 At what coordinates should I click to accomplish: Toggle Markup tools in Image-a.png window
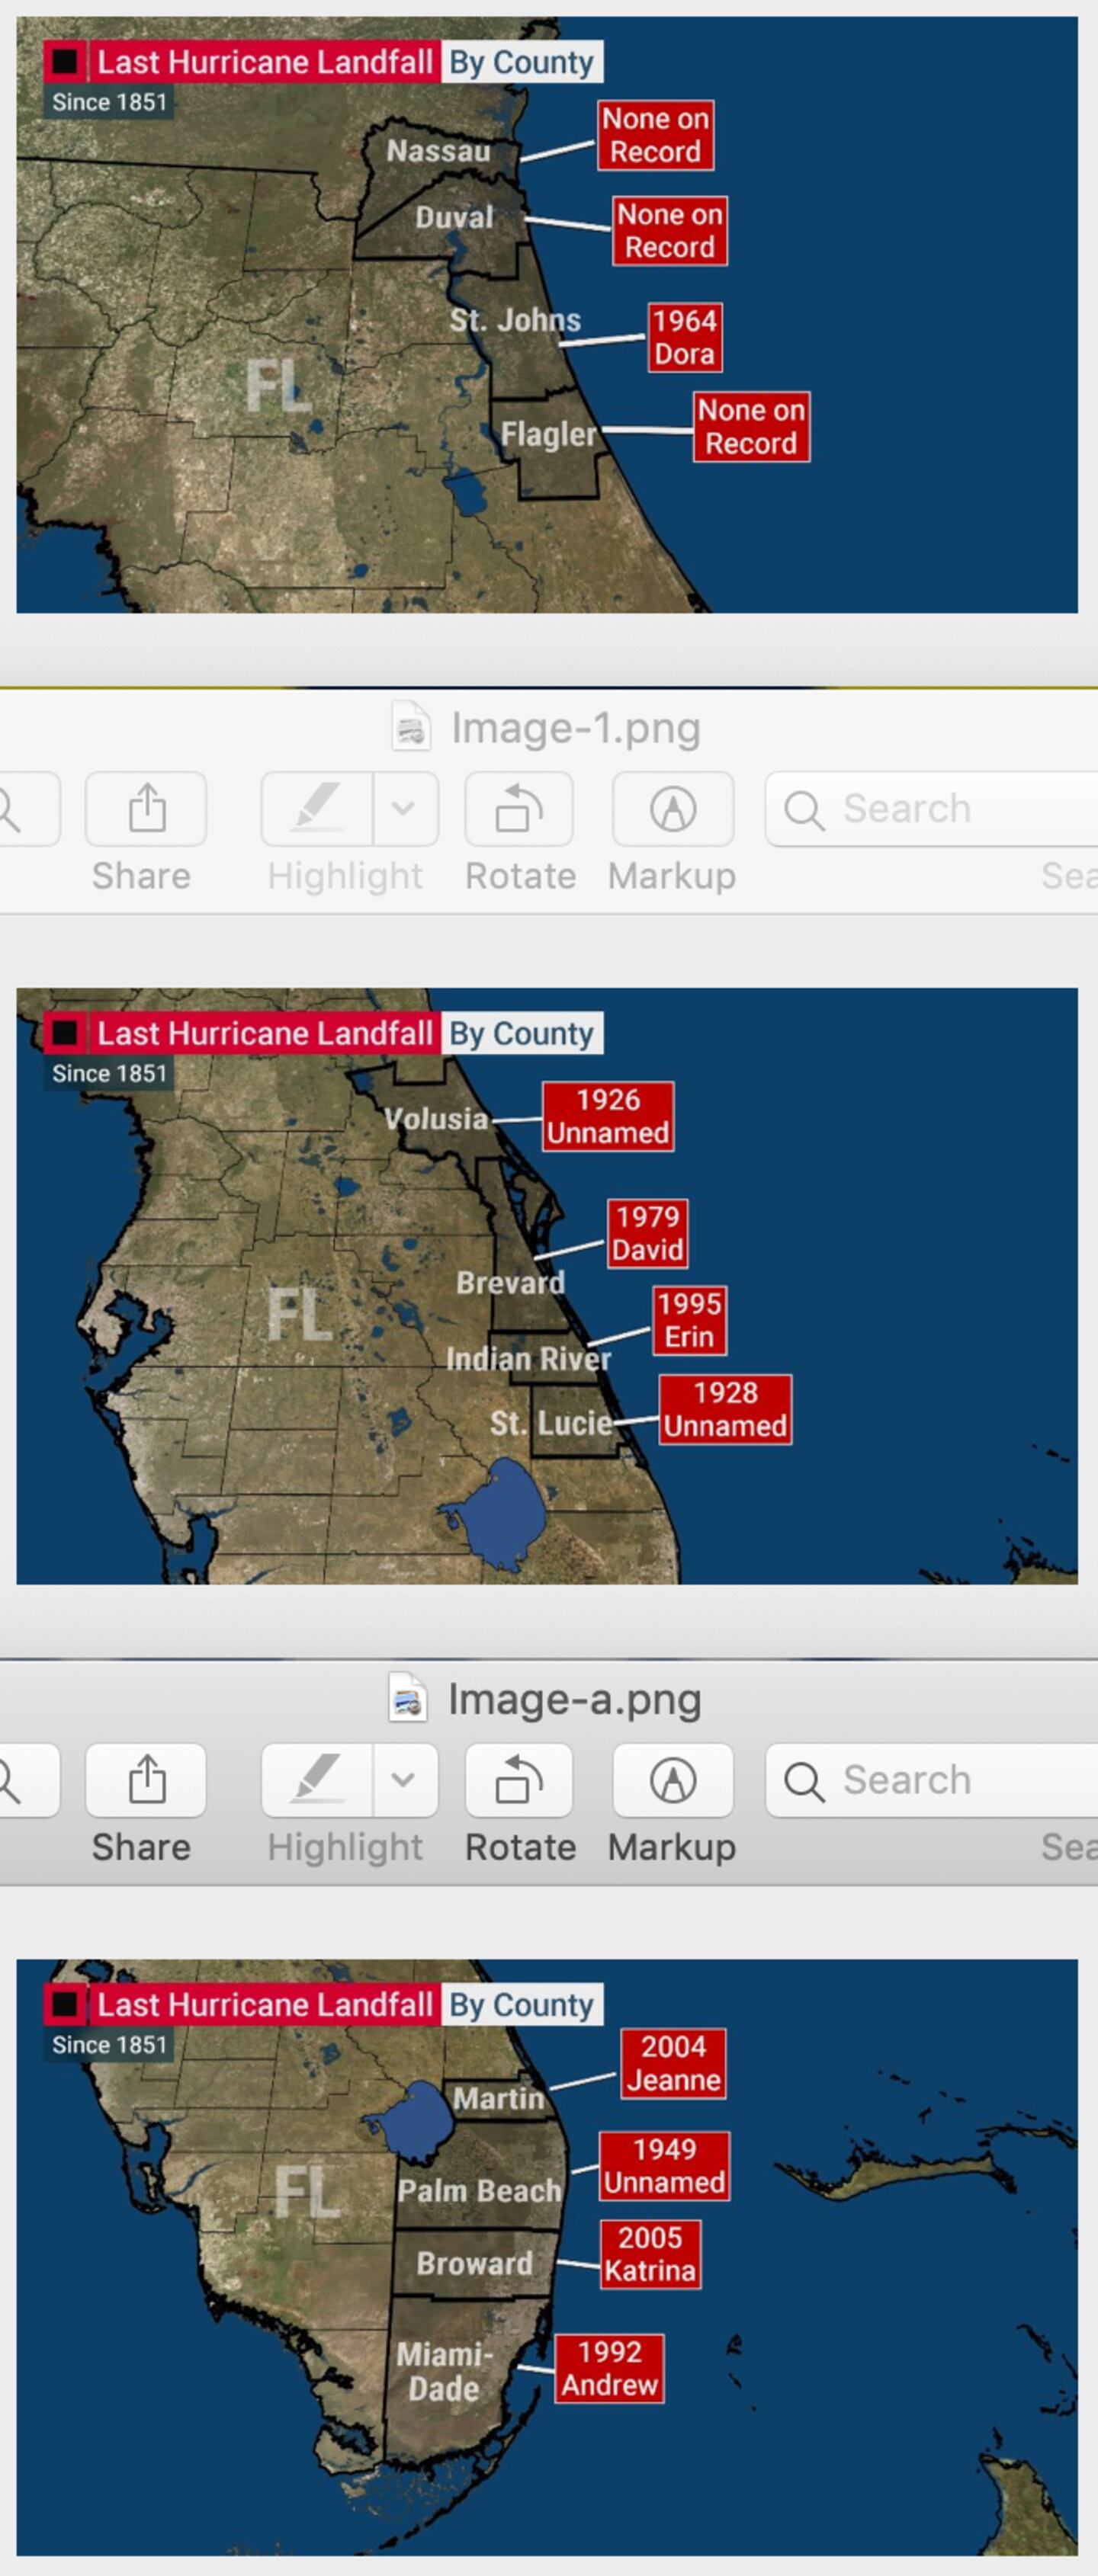pyautogui.click(x=673, y=1779)
